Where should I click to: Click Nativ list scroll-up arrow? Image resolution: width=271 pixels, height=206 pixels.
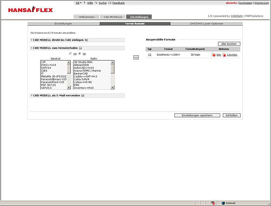click(113, 62)
